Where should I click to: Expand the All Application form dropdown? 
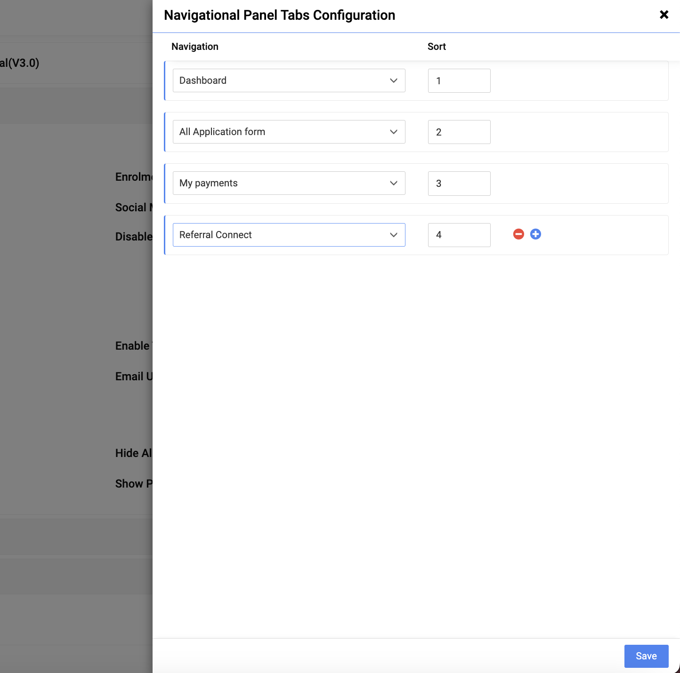(289, 132)
